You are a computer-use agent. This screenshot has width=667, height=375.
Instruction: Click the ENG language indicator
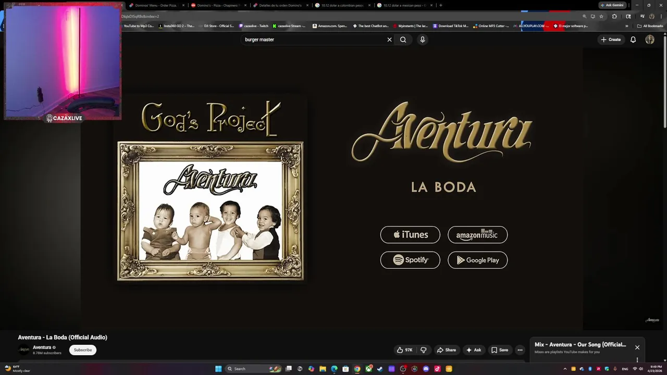625,369
